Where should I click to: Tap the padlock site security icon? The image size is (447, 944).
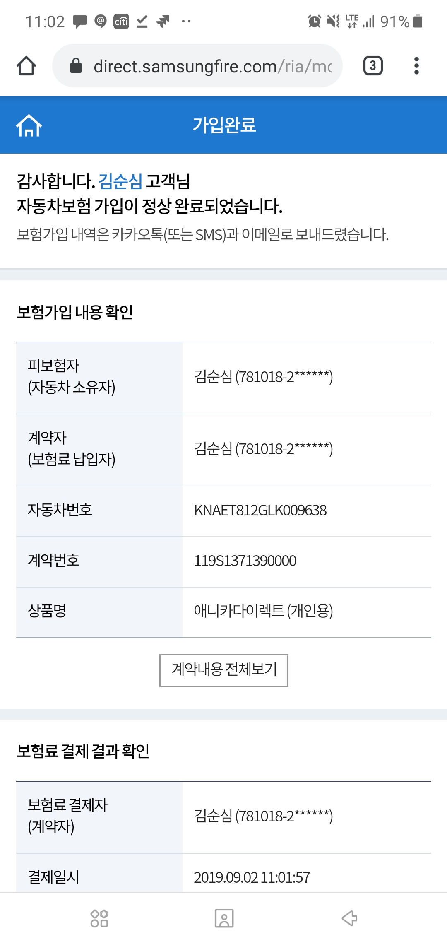pyautogui.click(x=76, y=66)
